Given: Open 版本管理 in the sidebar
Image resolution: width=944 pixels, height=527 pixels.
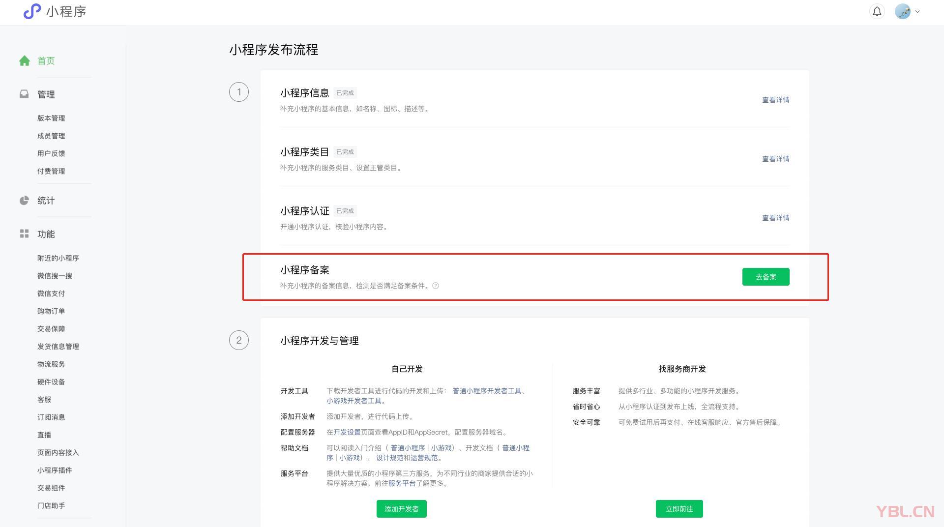Looking at the screenshot, I should coord(52,118).
